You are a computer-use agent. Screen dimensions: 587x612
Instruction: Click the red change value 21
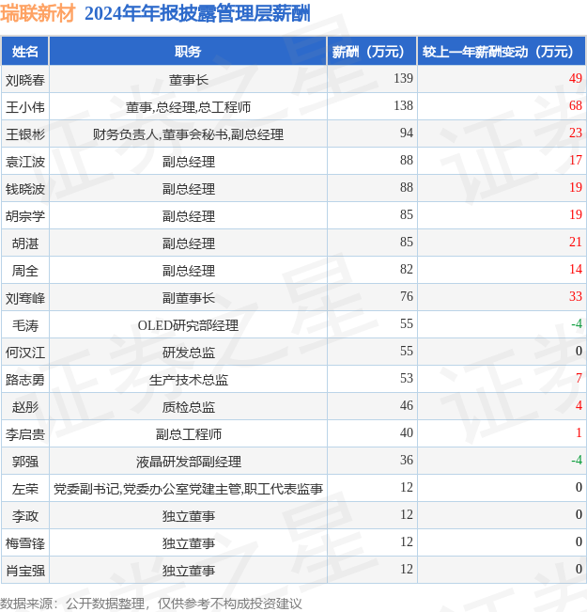pyautogui.click(x=576, y=242)
